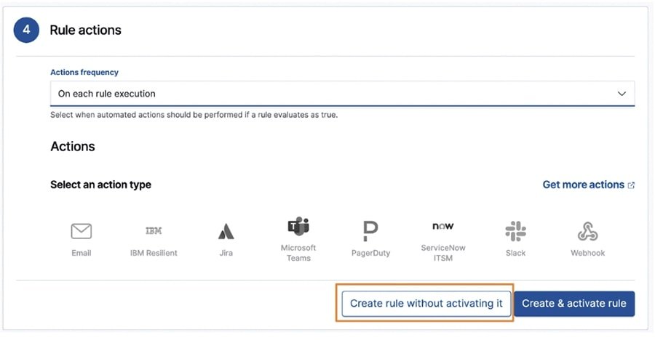Open the Get more actions link
The image size is (655, 340).
coord(583,185)
